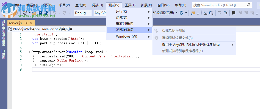Open the Windows (W) submenu
This screenshot has height=109, width=260.
(129, 37)
